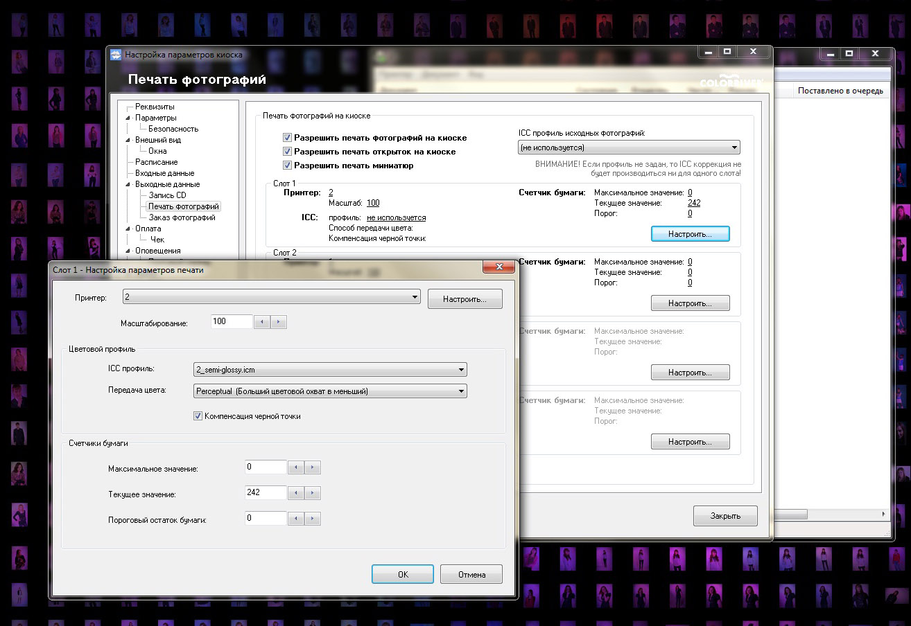Uncheck Разрешить печать открыток на киоске

(287, 152)
